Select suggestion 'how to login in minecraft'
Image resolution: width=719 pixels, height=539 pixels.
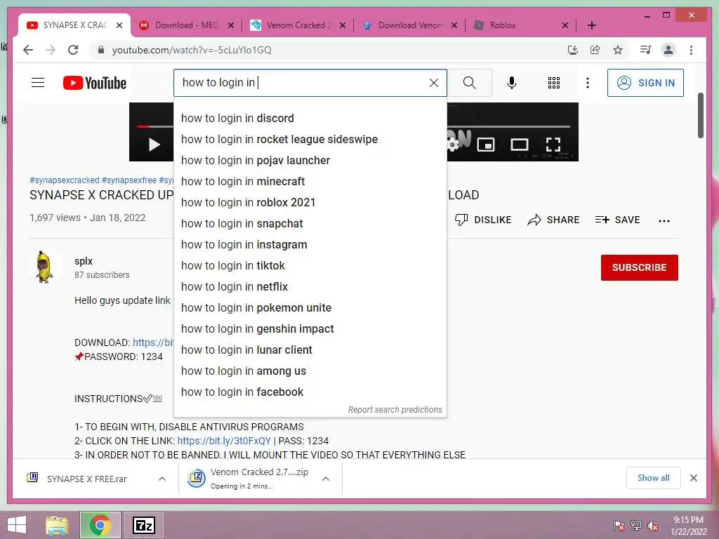point(310,182)
